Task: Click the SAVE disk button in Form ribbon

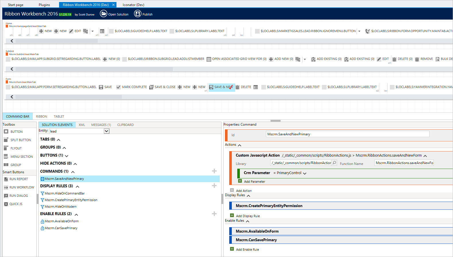Action: click(x=105, y=87)
